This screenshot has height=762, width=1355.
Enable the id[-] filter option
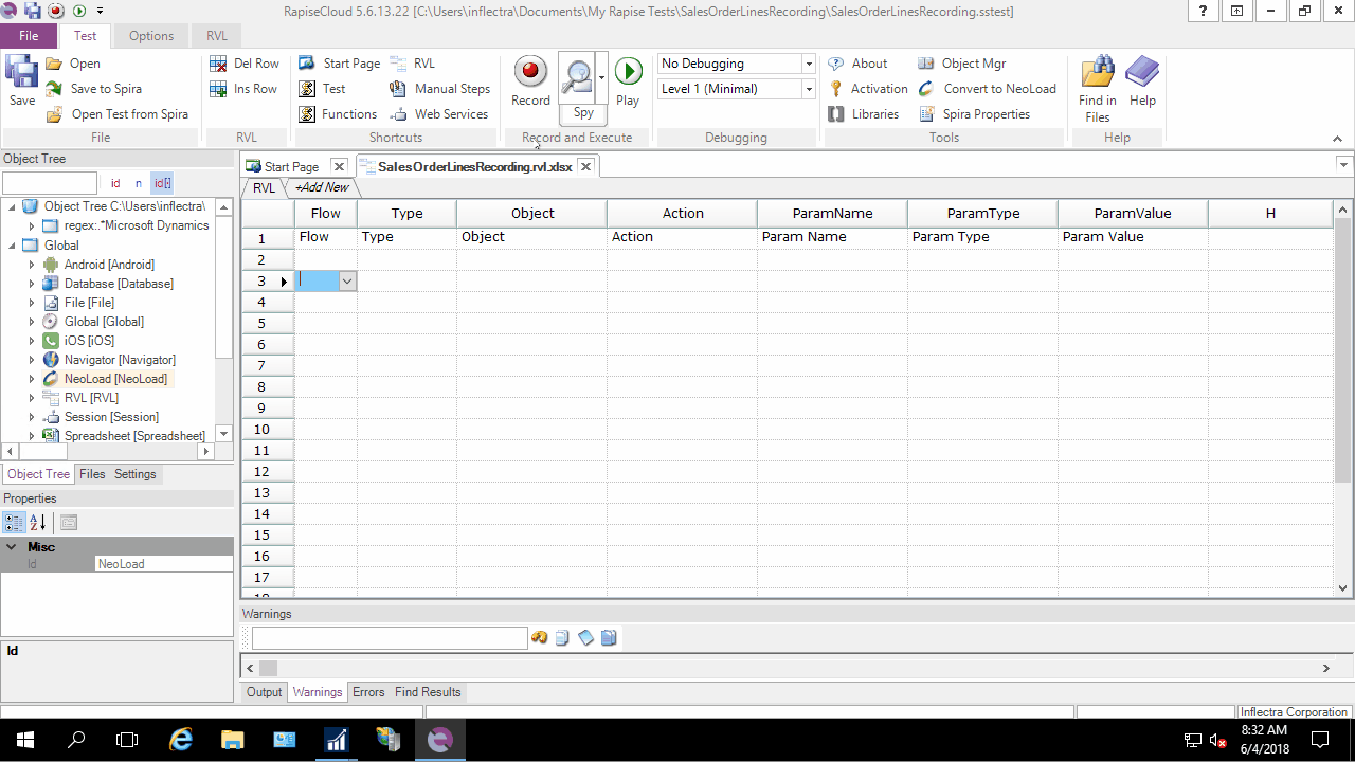(162, 183)
